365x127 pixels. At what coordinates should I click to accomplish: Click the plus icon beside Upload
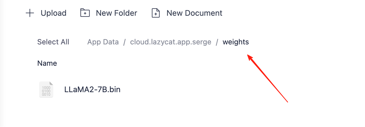click(30, 13)
